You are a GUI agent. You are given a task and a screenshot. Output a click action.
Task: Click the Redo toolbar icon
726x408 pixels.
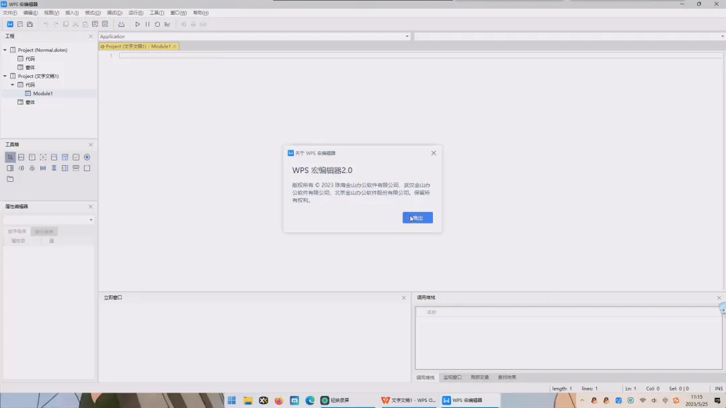[x=56, y=24]
